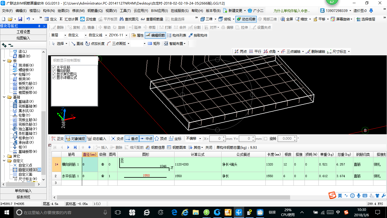Click the 报表预览 panel button
This screenshot has height=218, width=387.
pos(23,197)
